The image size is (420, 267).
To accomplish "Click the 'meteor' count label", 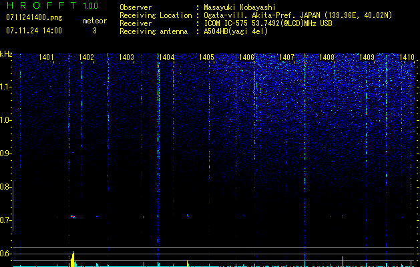I will [95, 21].
